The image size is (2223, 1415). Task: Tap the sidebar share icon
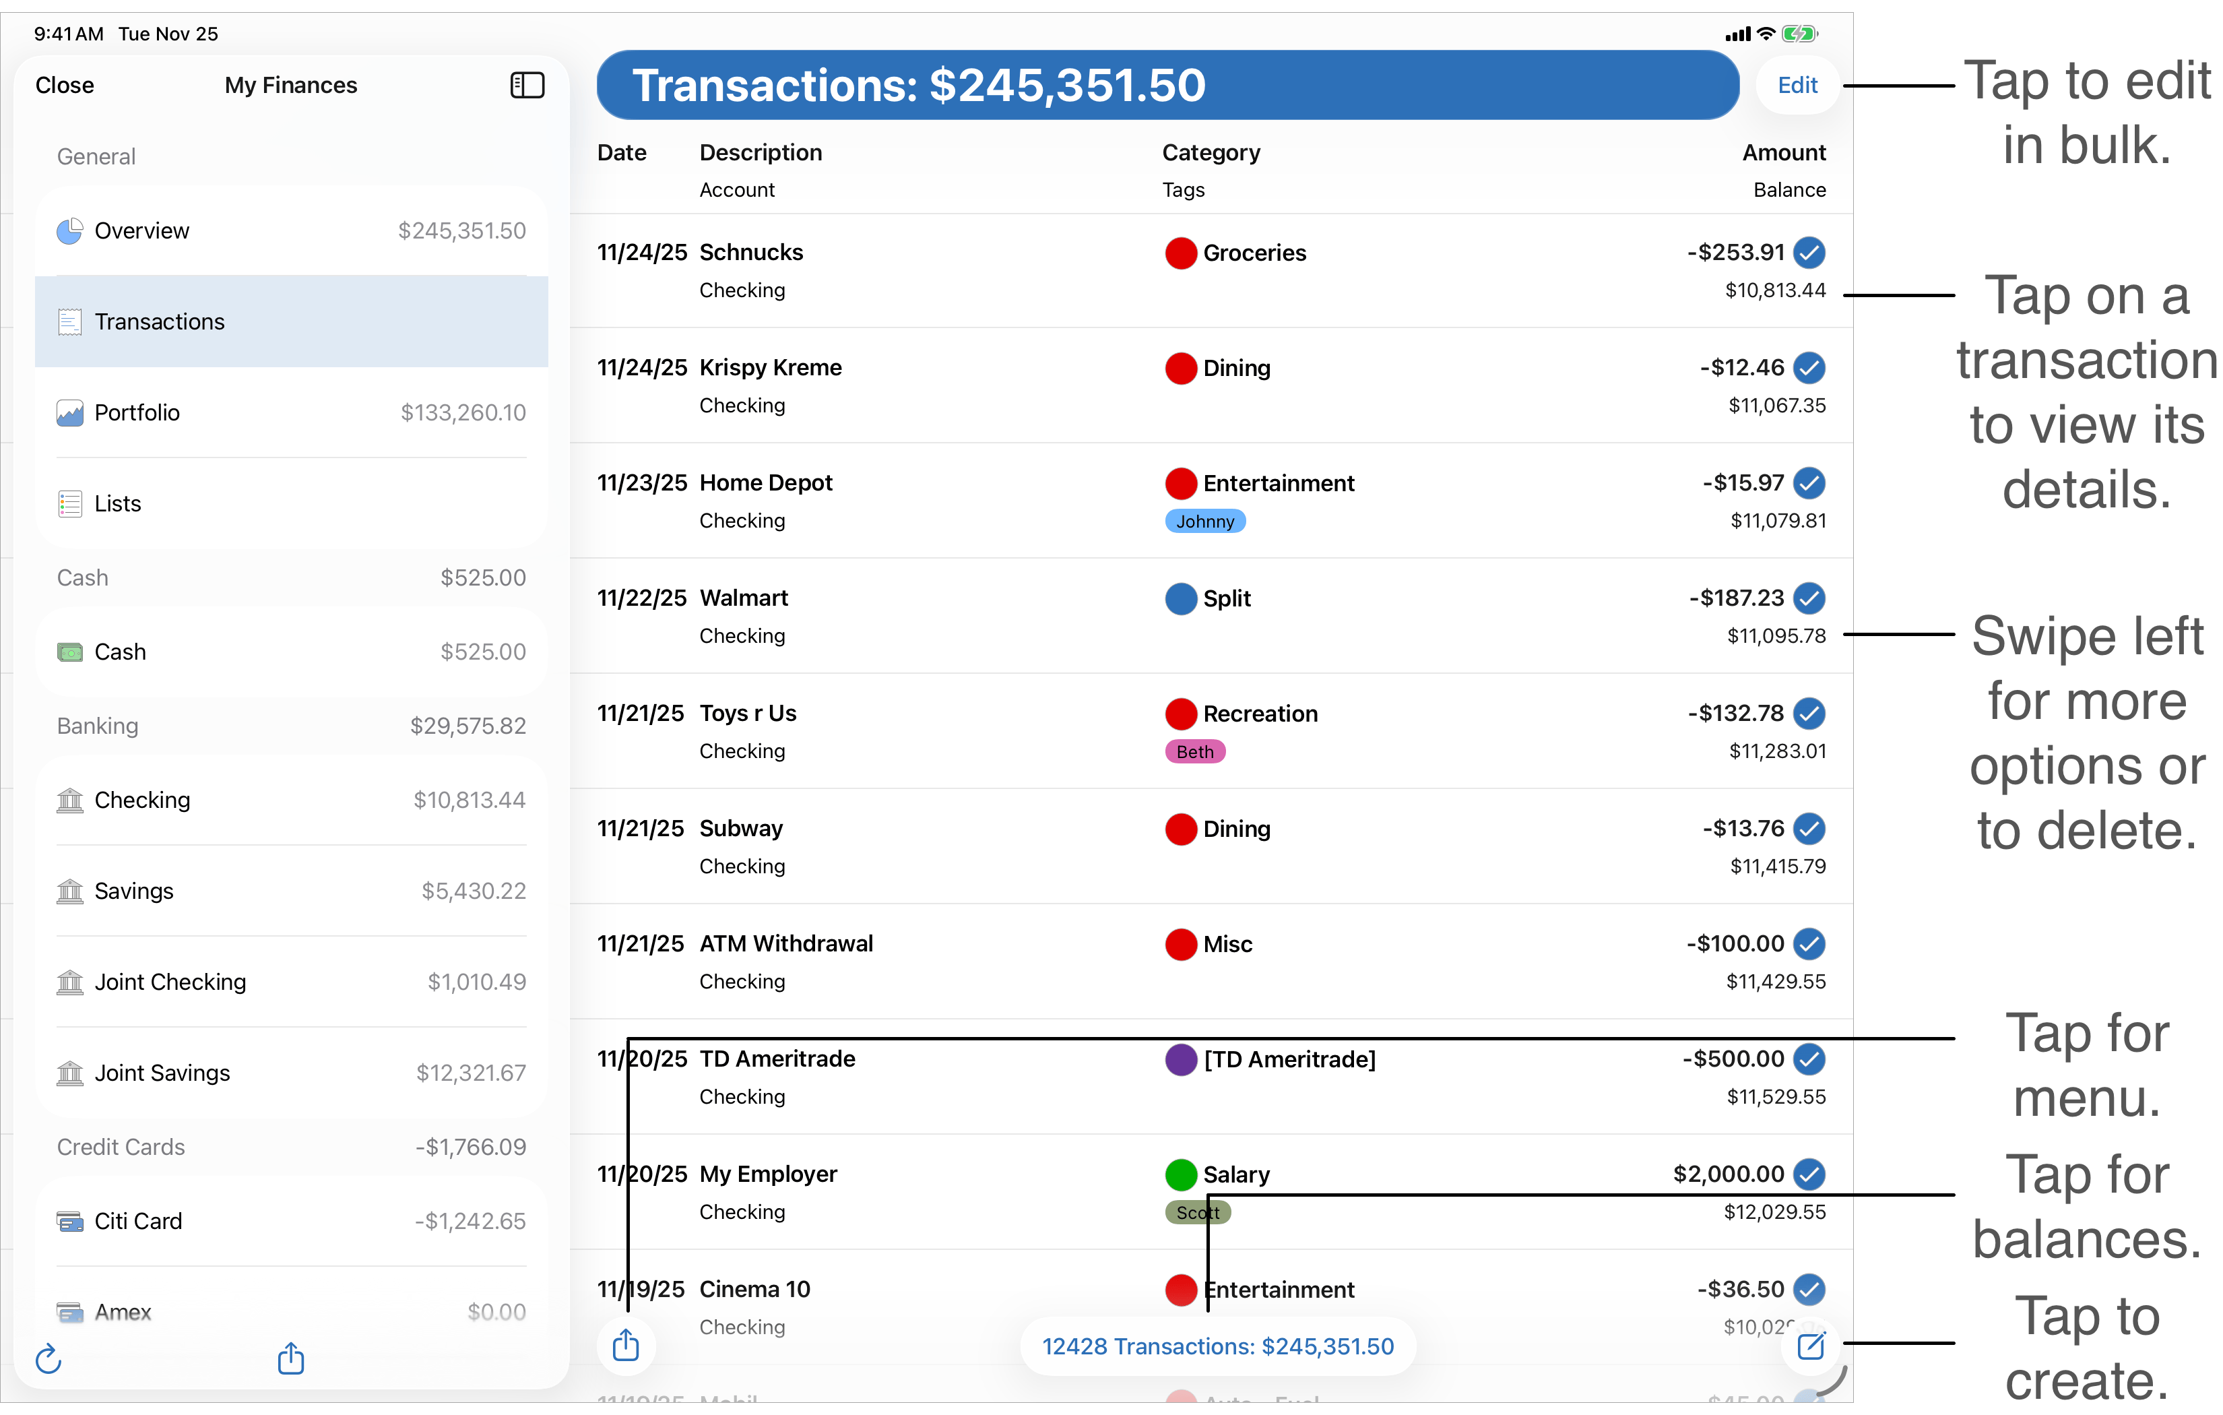pyautogui.click(x=291, y=1358)
